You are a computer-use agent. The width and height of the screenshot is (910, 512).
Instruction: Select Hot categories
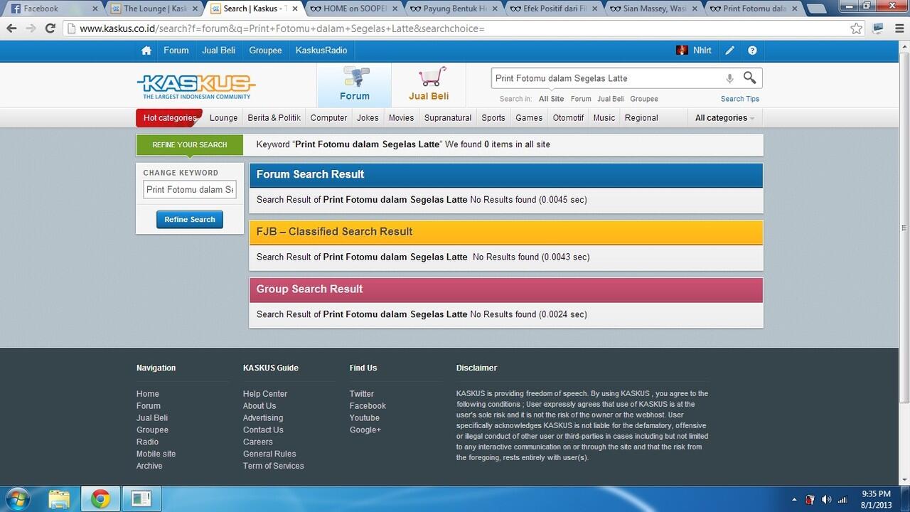[x=169, y=118]
